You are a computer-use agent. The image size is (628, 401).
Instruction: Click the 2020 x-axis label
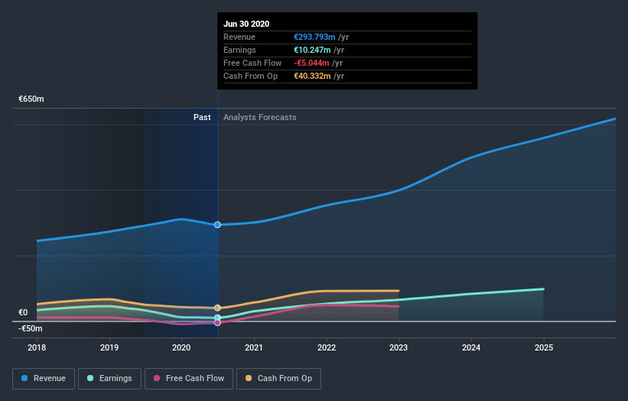click(181, 347)
